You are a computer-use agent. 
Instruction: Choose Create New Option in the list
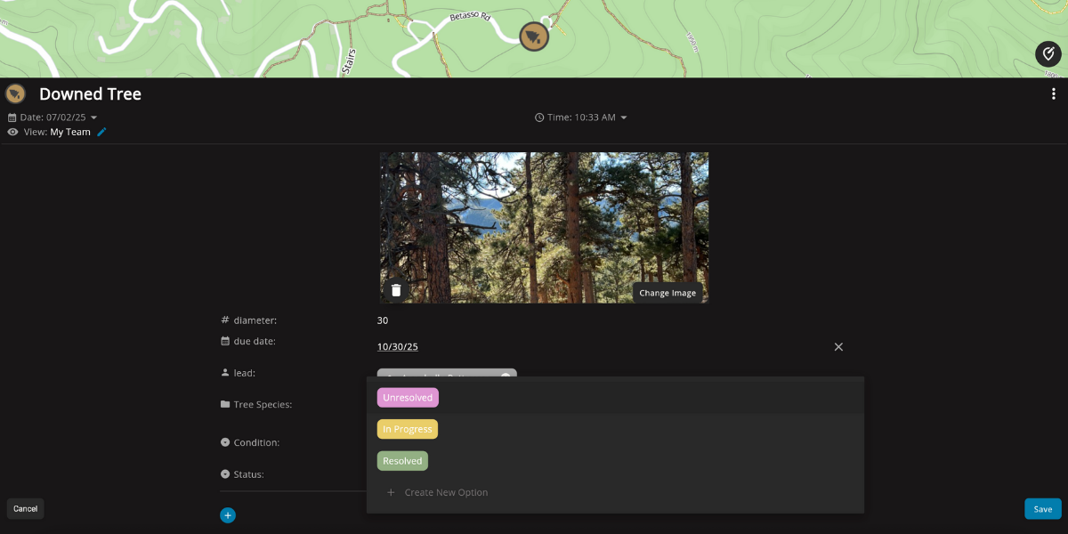point(446,492)
